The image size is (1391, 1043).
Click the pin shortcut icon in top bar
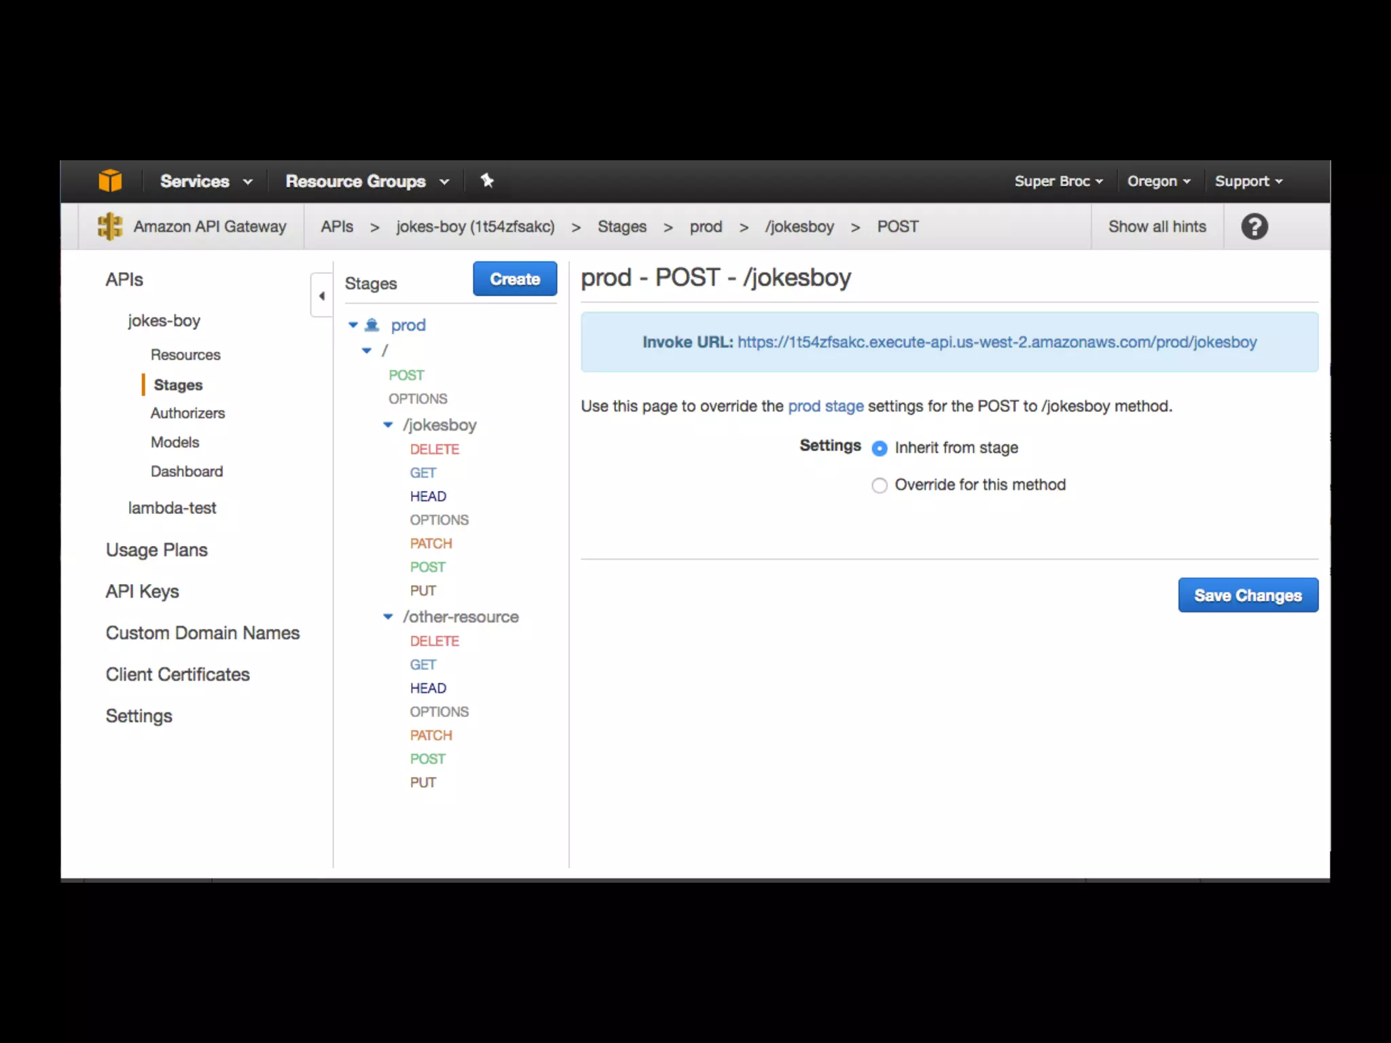(x=487, y=181)
